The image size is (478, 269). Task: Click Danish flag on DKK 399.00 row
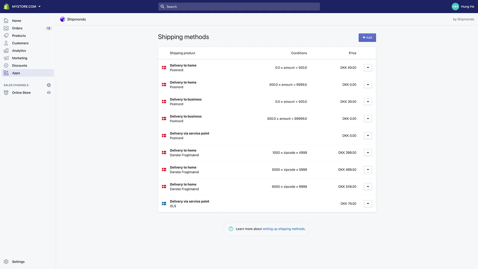click(164, 153)
